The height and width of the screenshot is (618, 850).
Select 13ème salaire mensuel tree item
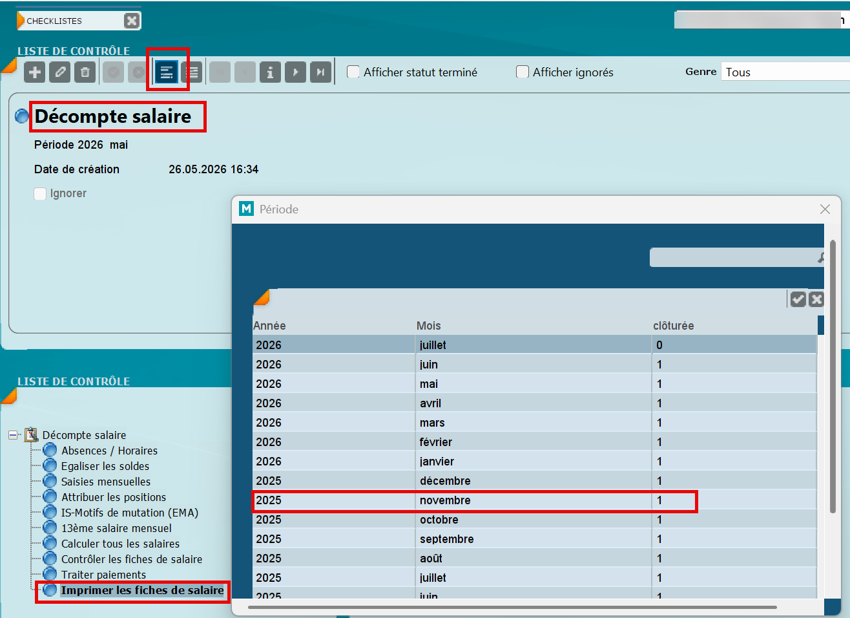tap(116, 528)
